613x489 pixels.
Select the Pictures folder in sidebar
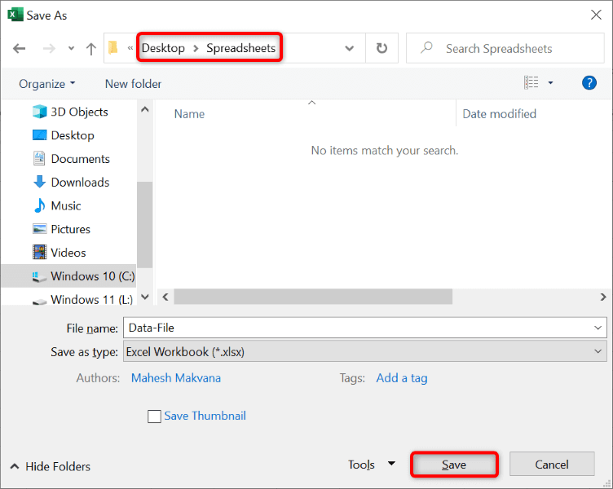(71, 229)
